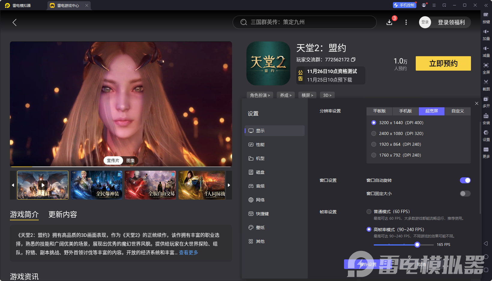The image size is (492, 281).
Task: Select the 手机版 resolution tab
Action: [405, 111]
